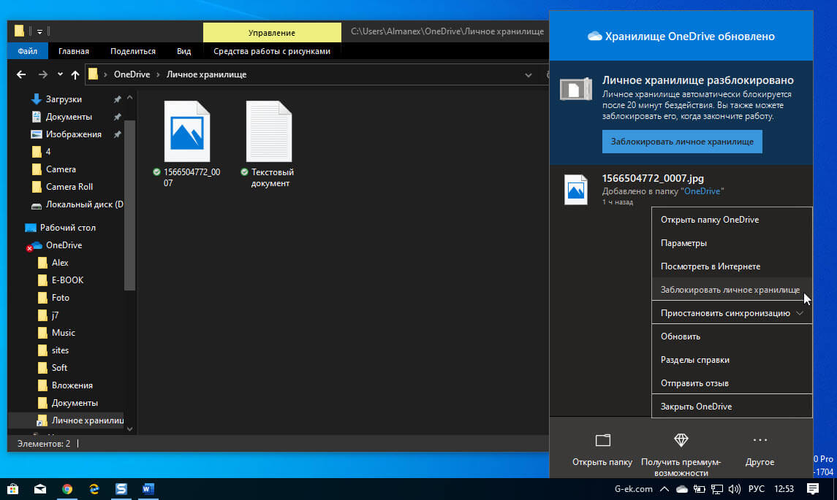The image size is (837, 500).
Task: Click the OneDrive link in file notification
Action: click(x=702, y=191)
